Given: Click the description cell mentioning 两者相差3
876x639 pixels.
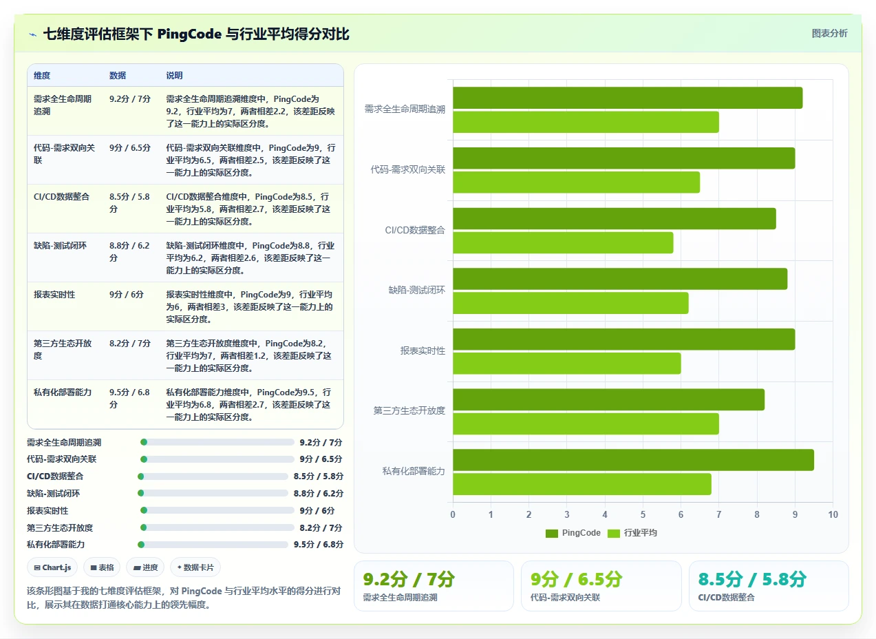Looking at the screenshot, I should (250, 306).
